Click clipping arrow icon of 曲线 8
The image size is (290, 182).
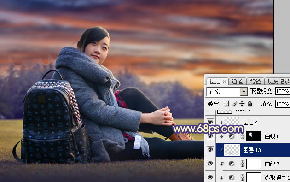tap(222, 136)
